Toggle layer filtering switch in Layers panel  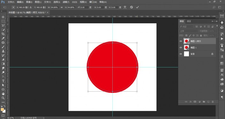click(x=217, y=26)
